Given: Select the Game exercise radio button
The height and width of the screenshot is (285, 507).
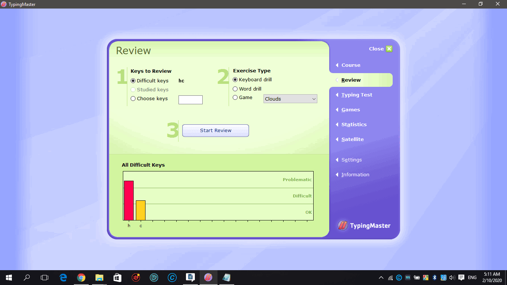Looking at the screenshot, I should point(235,98).
